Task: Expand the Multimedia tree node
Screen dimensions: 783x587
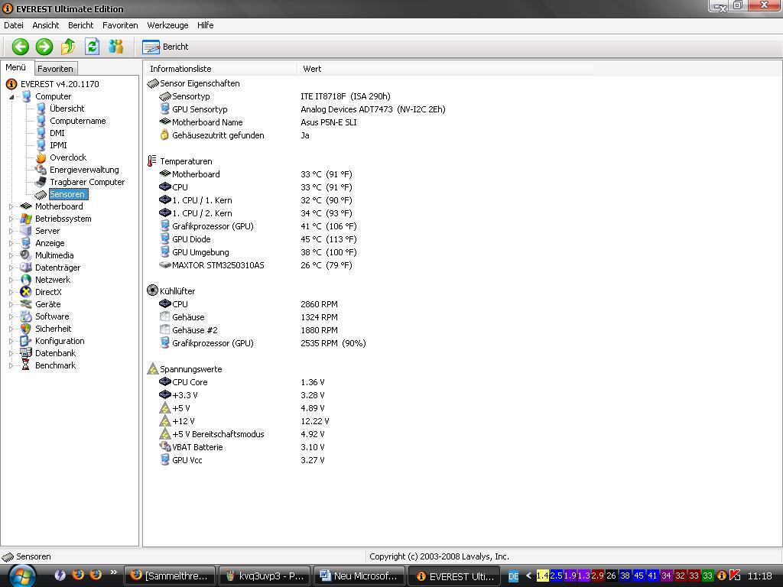Action: tap(11, 255)
